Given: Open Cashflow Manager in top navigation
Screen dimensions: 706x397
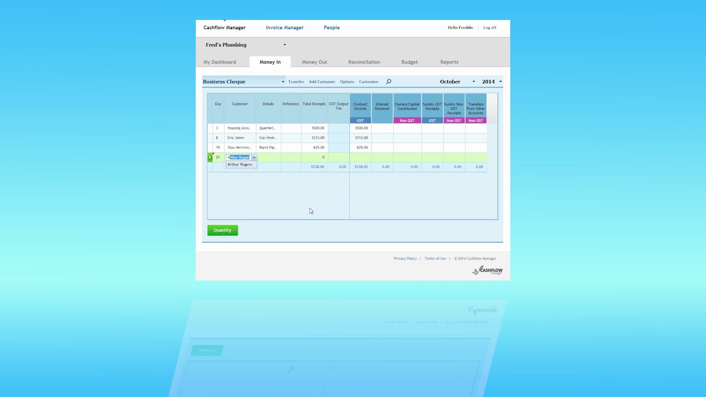Looking at the screenshot, I should 224,28.
